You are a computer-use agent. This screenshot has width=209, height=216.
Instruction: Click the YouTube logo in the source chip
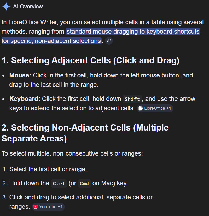click(x=36, y=207)
